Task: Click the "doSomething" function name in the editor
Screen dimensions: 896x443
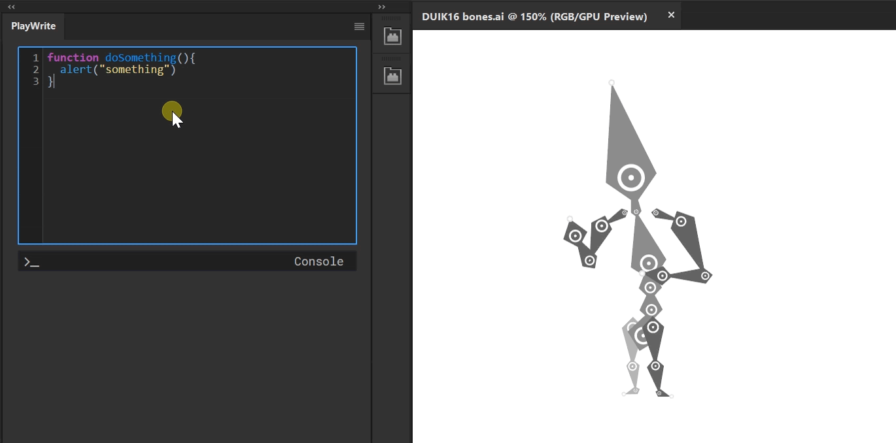Action: point(141,57)
